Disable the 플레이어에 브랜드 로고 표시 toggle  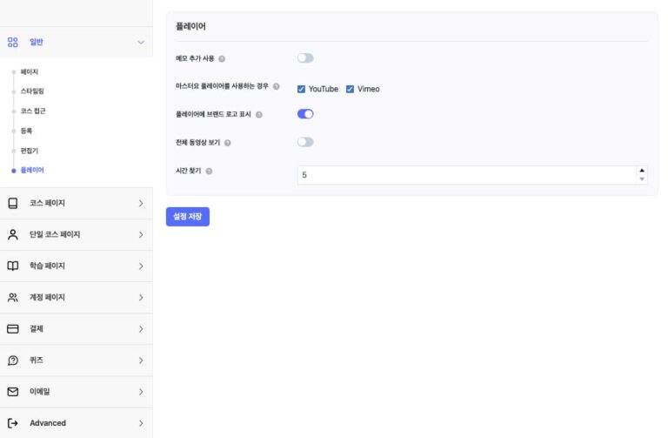tap(305, 114)
